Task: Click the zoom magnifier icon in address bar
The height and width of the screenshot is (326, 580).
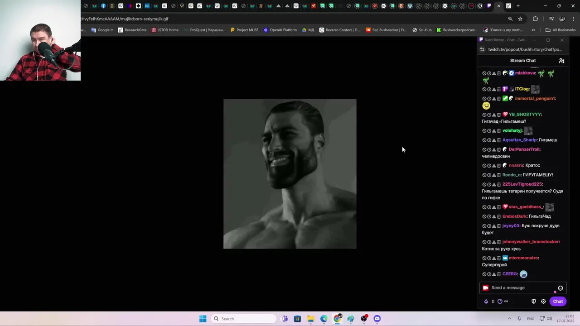Action: (510, 19)
